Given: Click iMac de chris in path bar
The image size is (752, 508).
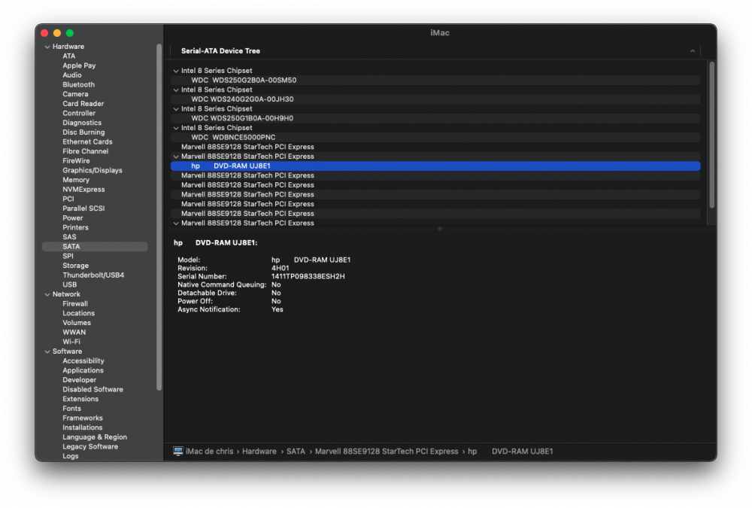Looking at the screenshot, I should (x=209, y=452).
